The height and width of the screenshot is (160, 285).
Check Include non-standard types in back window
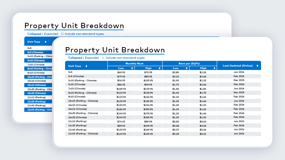pos(62,34)
